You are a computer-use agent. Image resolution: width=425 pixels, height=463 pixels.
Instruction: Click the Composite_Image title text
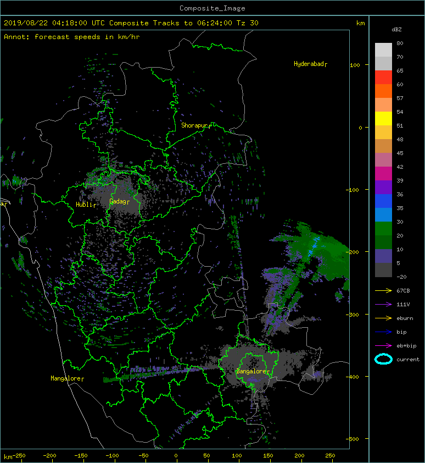213,8
